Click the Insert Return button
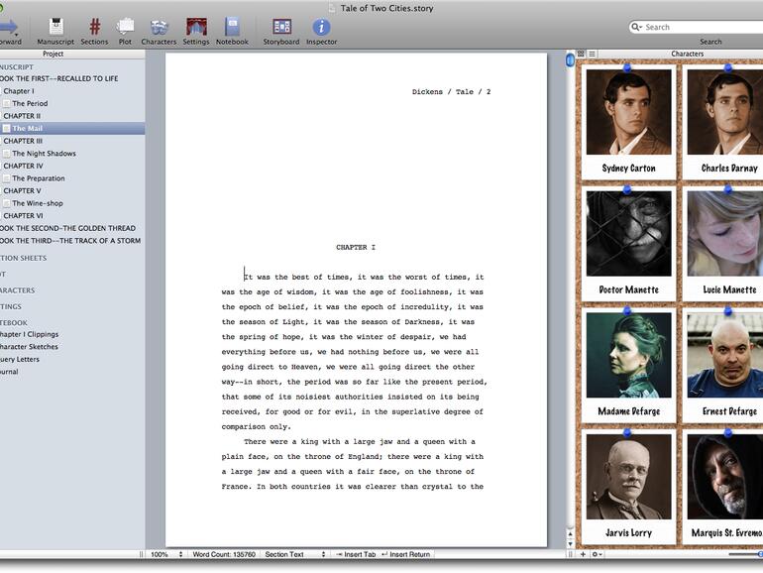The image size is (763, 573). pyautogui.click(x=405, y=554)
